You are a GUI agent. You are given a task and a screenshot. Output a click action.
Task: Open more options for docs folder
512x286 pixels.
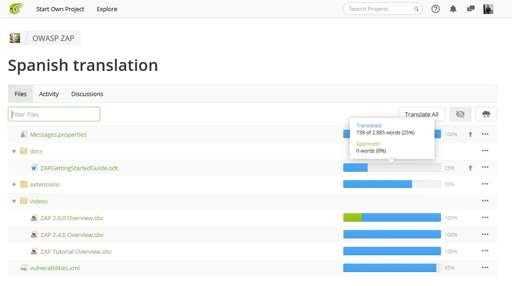point(485,150)
